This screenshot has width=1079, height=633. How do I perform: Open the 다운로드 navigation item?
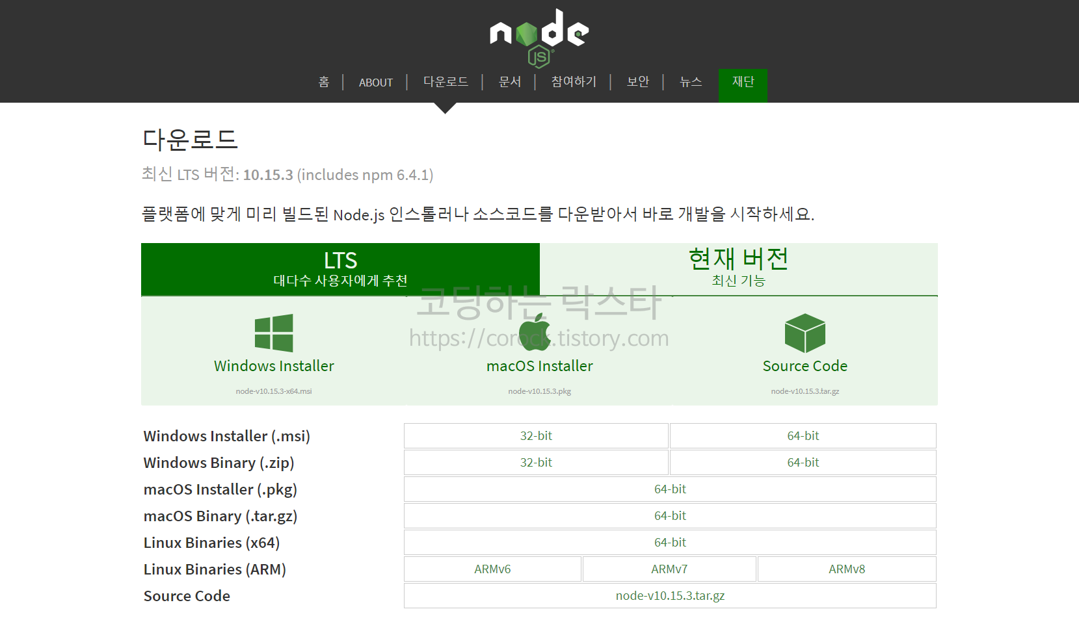(446, 82)
